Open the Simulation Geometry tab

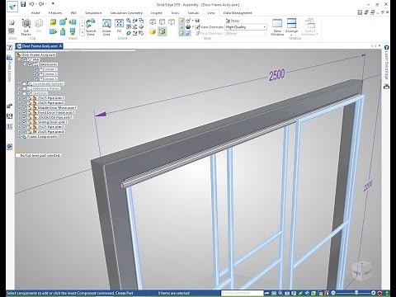tap(126, 13)
